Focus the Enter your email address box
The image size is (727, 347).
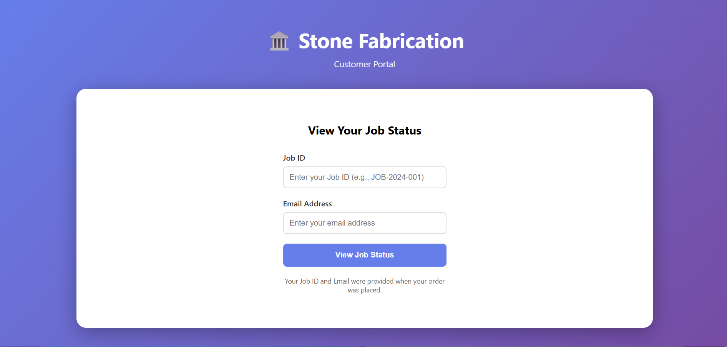click(364, 223)
